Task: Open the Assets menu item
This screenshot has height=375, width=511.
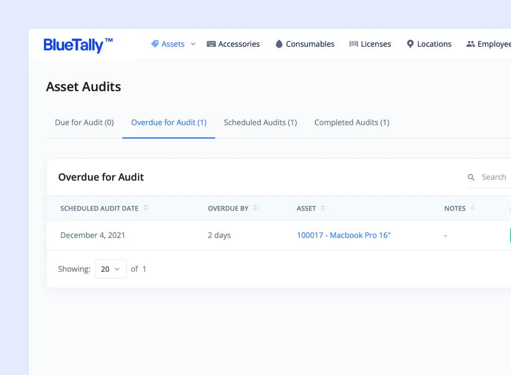Action: [x=173, y=44]
